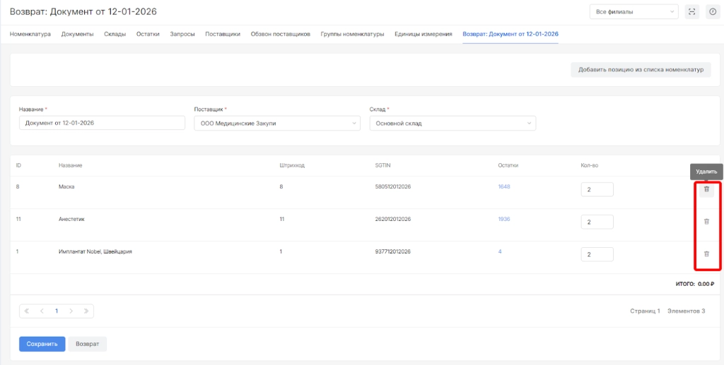Go to first page double-arrow icon

tap(27, 311)
